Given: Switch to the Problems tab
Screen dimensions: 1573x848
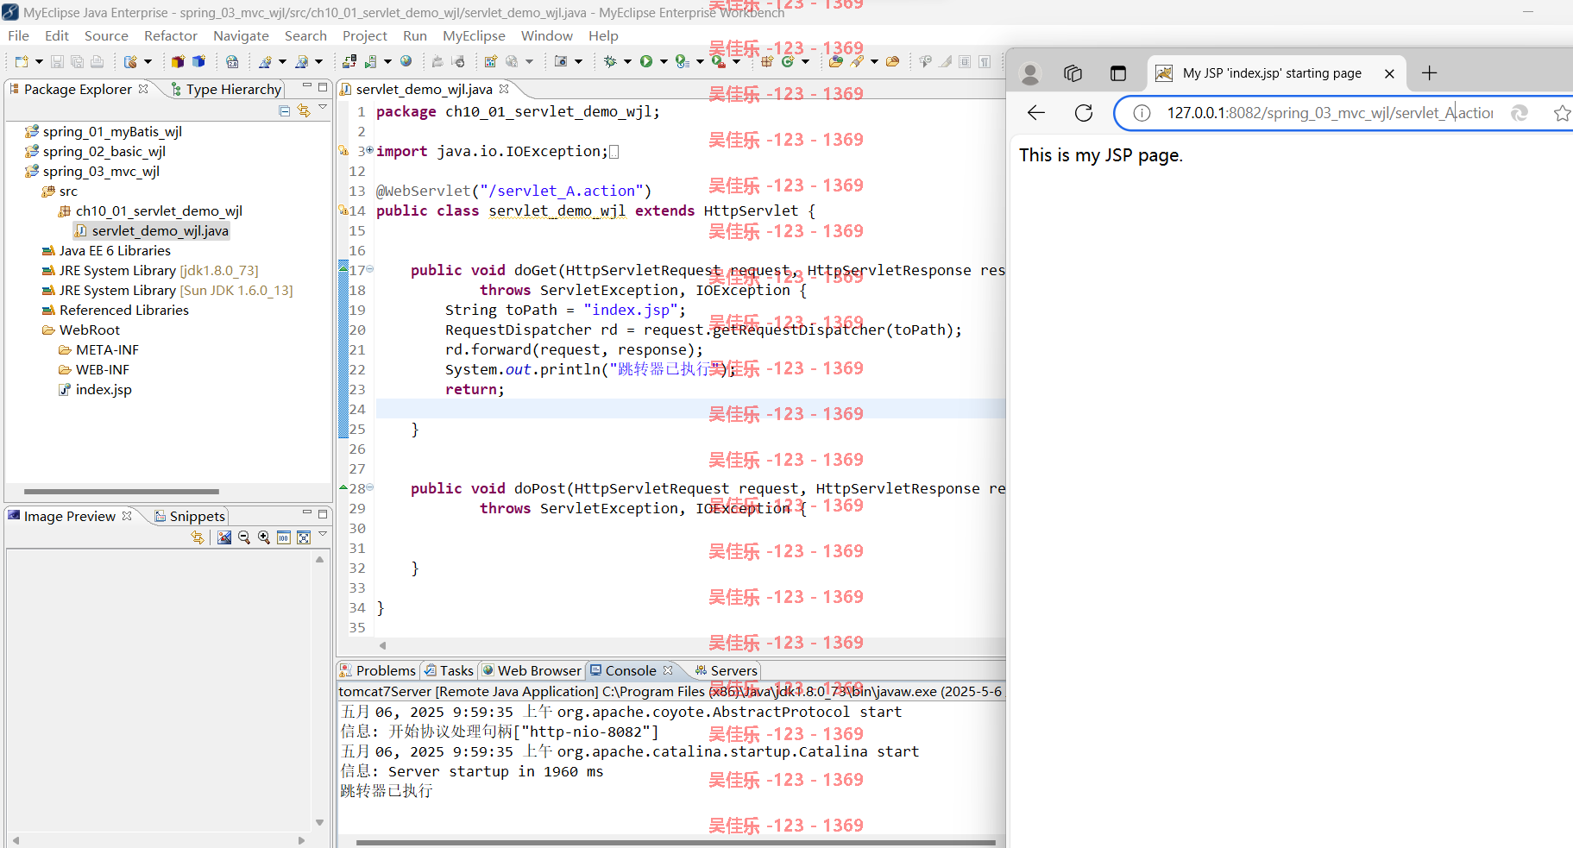Looking at the screenshot, I should [377, 670].
